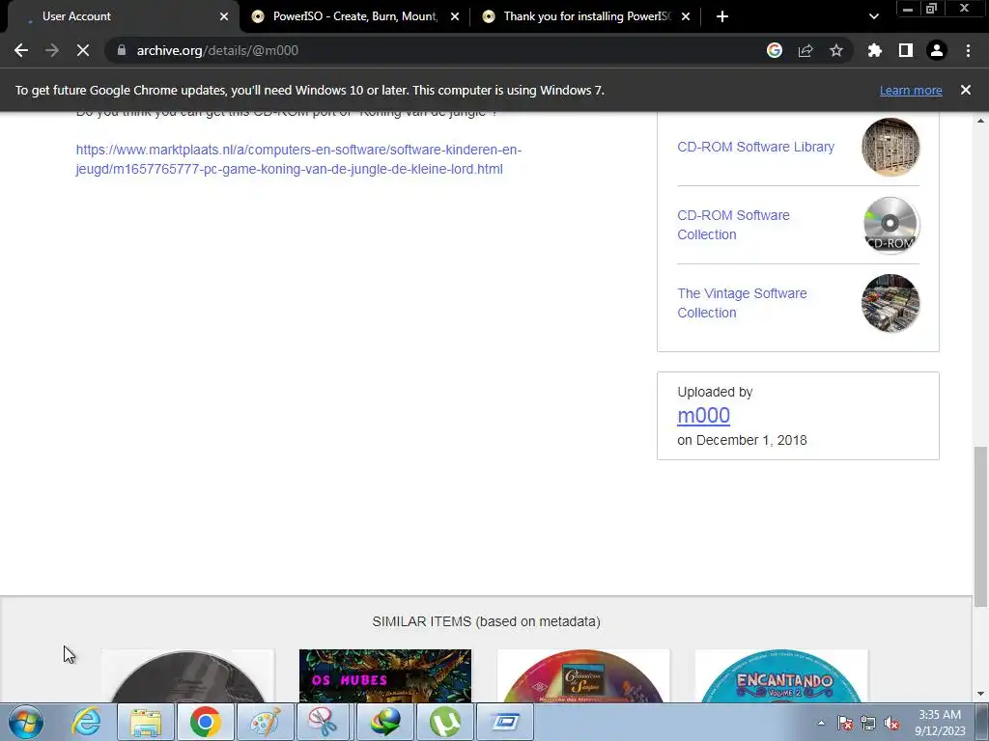Open The Vintage Software Collection link

coord(742,303)
